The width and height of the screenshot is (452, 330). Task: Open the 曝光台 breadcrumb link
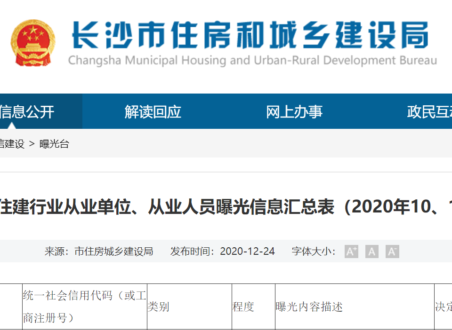(x=54, y=144)
